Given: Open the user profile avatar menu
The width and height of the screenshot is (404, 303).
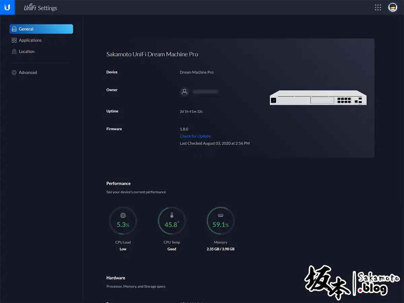Looking at the screenshot, I should pyautogui.click(x=393, y=7).
